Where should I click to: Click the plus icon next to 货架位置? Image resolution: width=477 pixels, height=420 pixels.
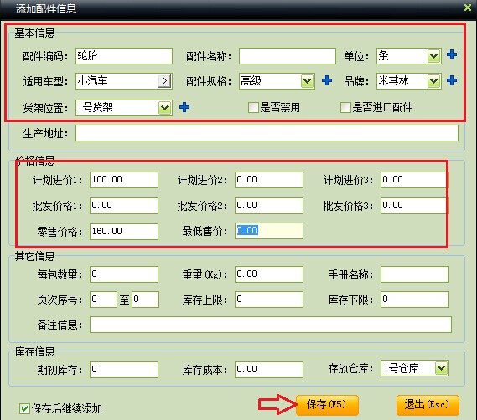(184, 107)
